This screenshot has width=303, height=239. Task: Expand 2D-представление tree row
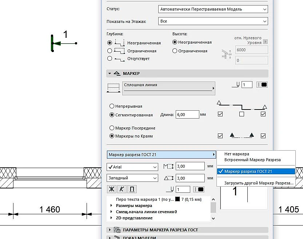point(111,218)
